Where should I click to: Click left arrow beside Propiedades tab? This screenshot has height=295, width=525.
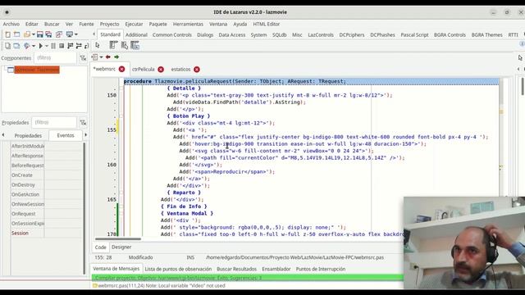[x=3, y=135]
